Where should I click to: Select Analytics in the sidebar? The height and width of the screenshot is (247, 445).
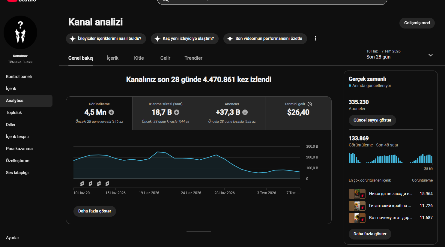click(26, 101)
